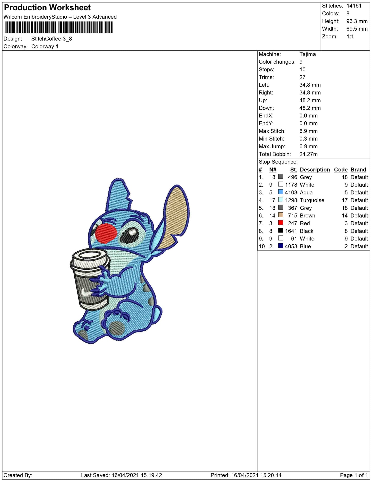372x480 pixels.
Task: Select the Turquoise color swatch
Action: (281, 200)
